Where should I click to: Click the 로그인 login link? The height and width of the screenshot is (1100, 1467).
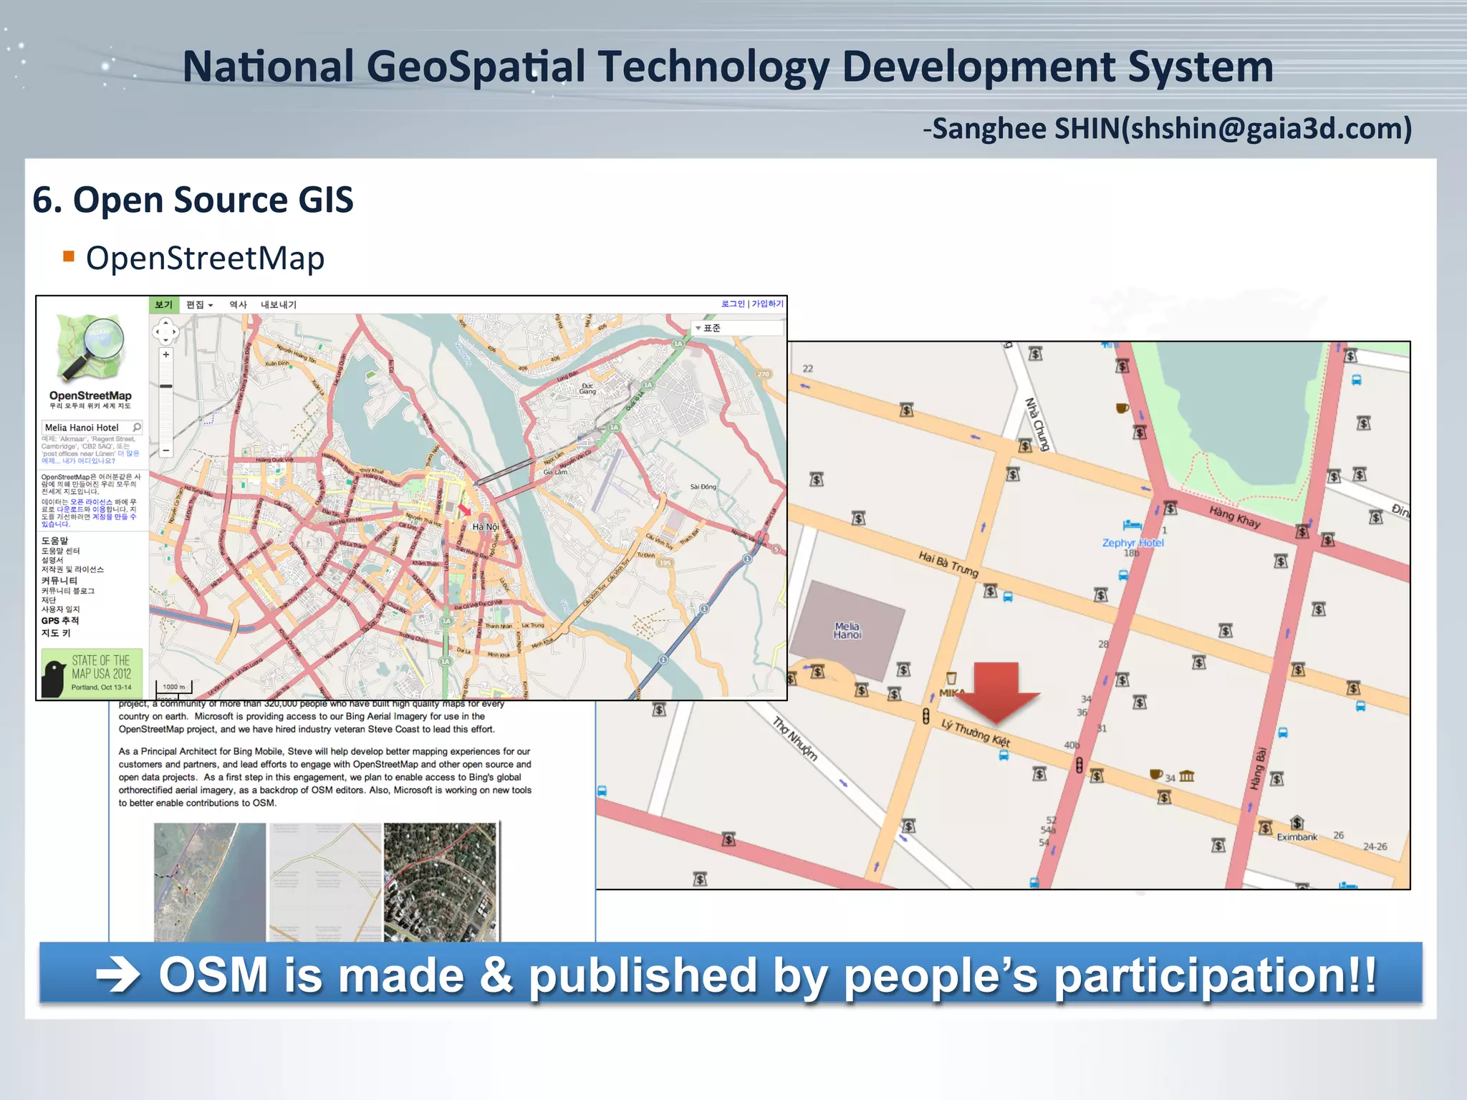coord(733,304)
